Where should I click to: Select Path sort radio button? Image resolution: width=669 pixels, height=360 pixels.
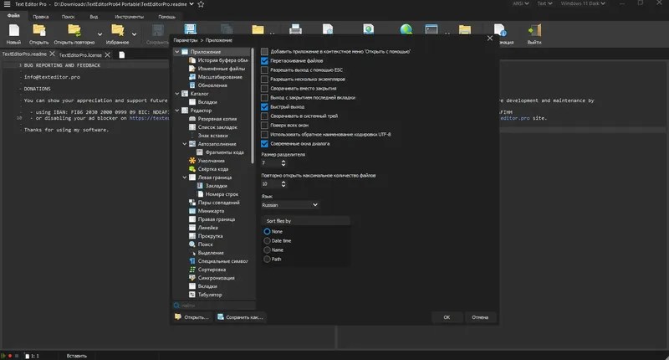coord(267,260)
